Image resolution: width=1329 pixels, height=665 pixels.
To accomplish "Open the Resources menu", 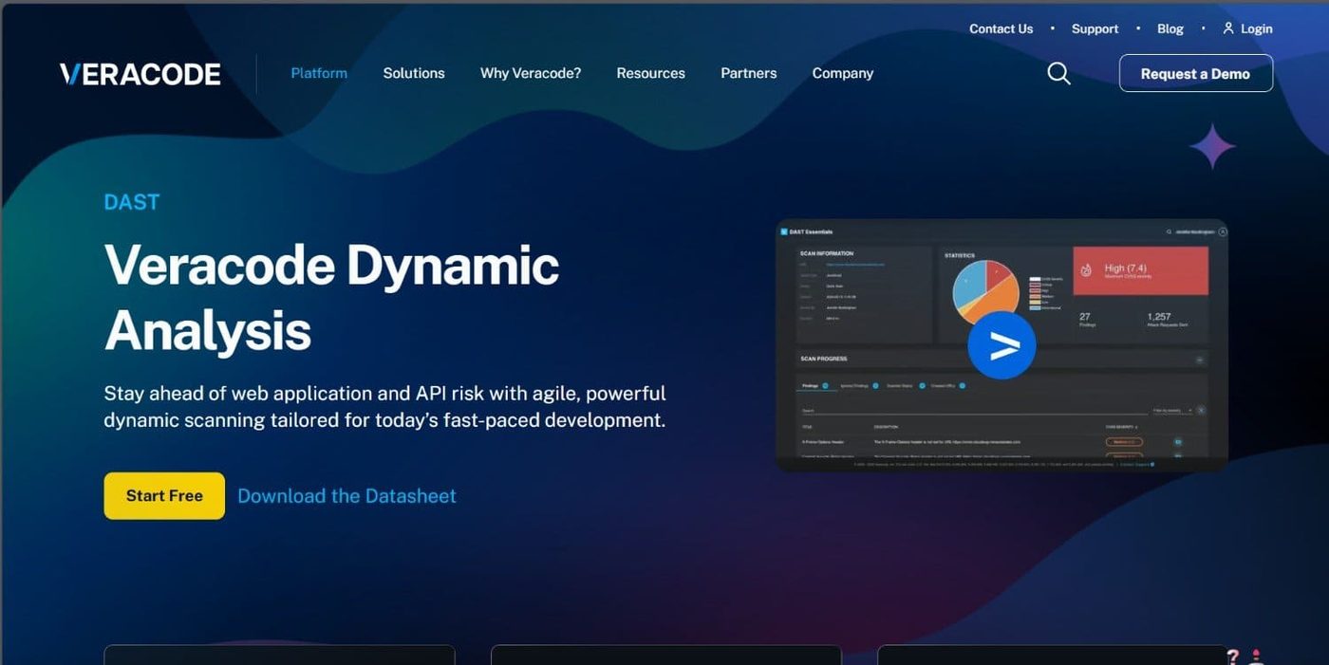I will coord(650,73).
